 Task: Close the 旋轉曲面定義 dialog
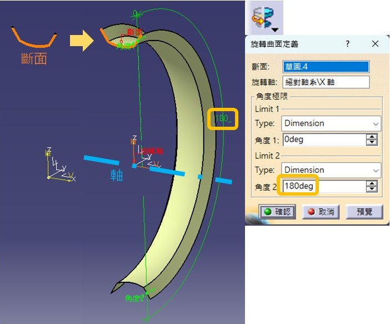pos(375,44)
